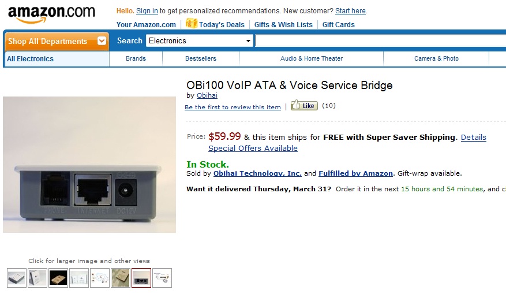Click the Like thumbs-up button
Image resolution: width=506 pixels, height=293 pixels.
click(x=304, y=105)
